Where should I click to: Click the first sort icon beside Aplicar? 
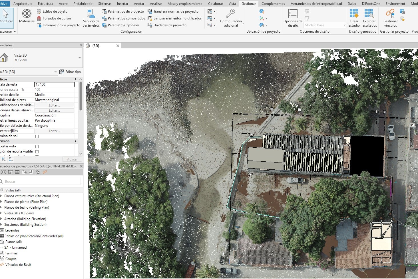tap(4, 159)
